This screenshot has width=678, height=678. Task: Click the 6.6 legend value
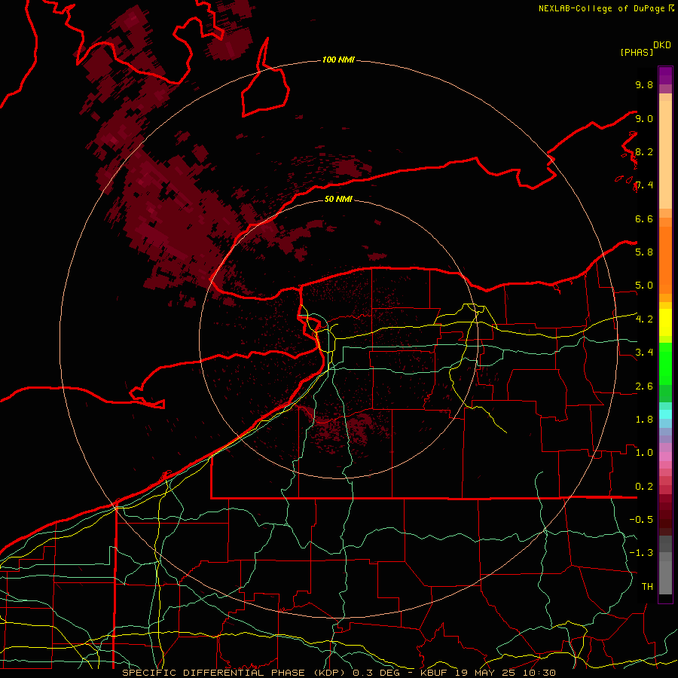[x=644, y=218]
